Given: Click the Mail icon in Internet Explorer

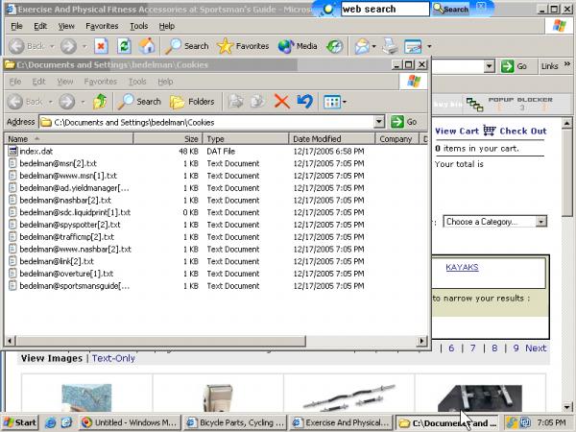Looking at the screenshot, I should pyautogui.click(x=362, y=46).
